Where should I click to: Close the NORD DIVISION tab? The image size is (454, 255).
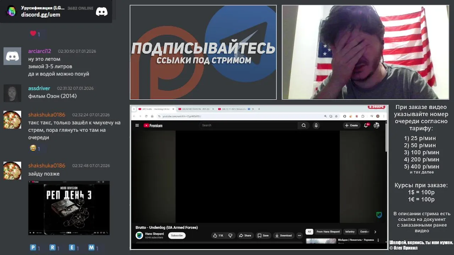click(213, 109)
